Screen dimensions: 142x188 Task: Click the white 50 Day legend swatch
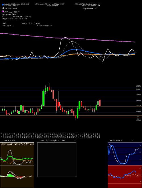[x=3, y=8]
